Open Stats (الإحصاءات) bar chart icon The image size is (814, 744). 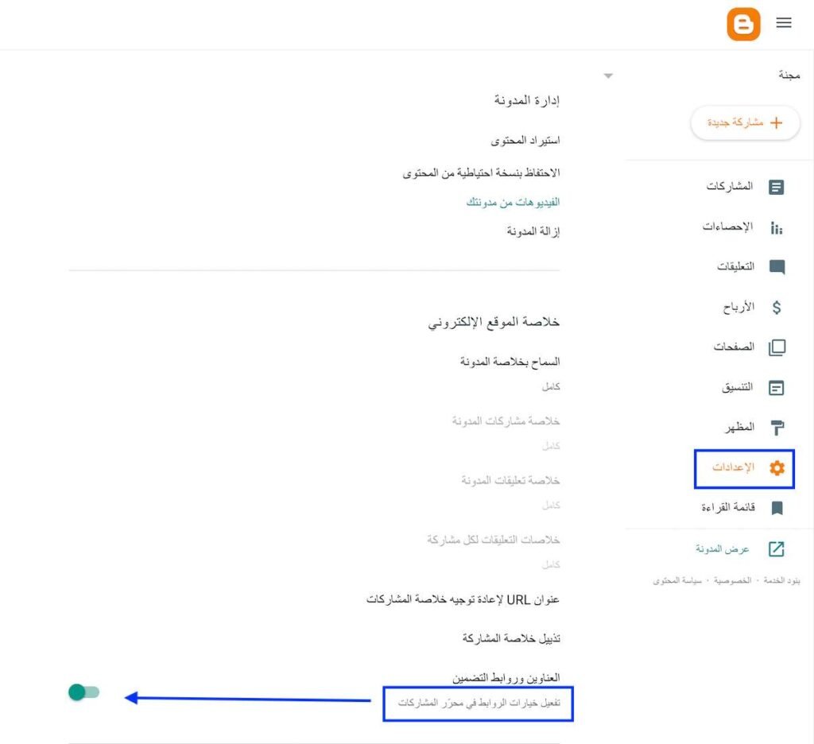[777, 228]
